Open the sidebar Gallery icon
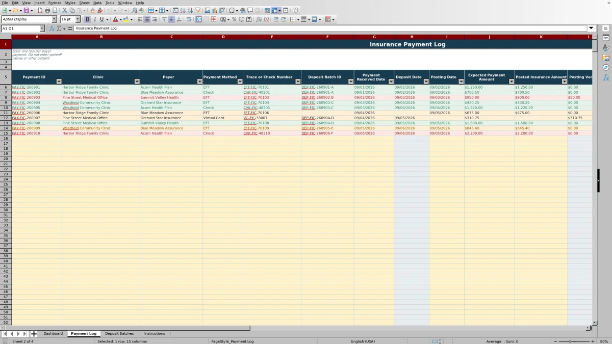The height and width of the screenshot is (344, 612). (606, 58)
